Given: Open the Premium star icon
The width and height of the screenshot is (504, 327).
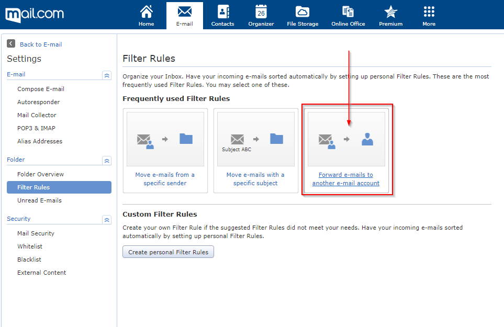Looking at the screenshot, I should coord(390,12).
